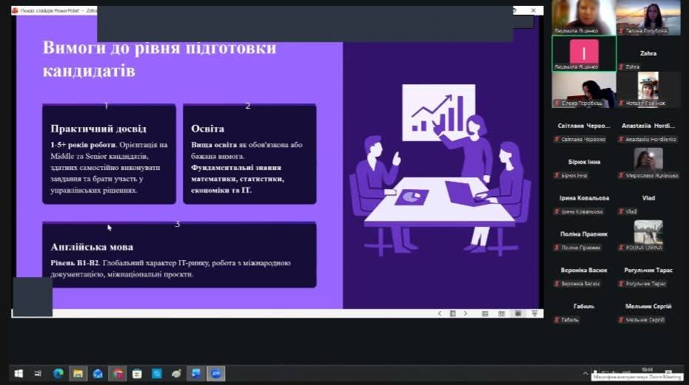Viewport: 689px width, 385px height.
Task: Open Microsoft Store from the taskbar
Action: (x=137, y=374)
